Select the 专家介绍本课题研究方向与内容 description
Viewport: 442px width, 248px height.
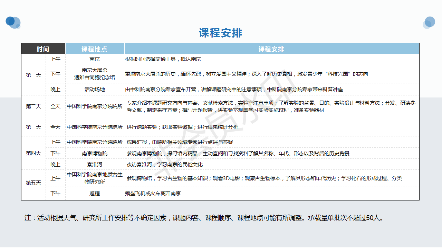click(x=271, y=106)
